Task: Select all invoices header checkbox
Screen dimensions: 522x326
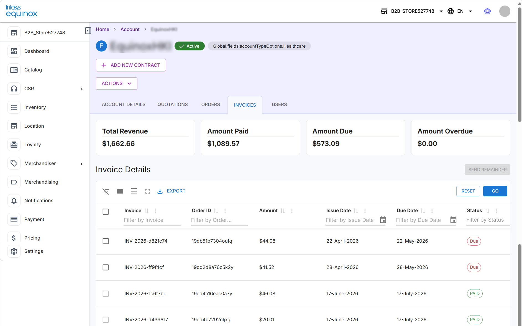Action: coord(106,212)
